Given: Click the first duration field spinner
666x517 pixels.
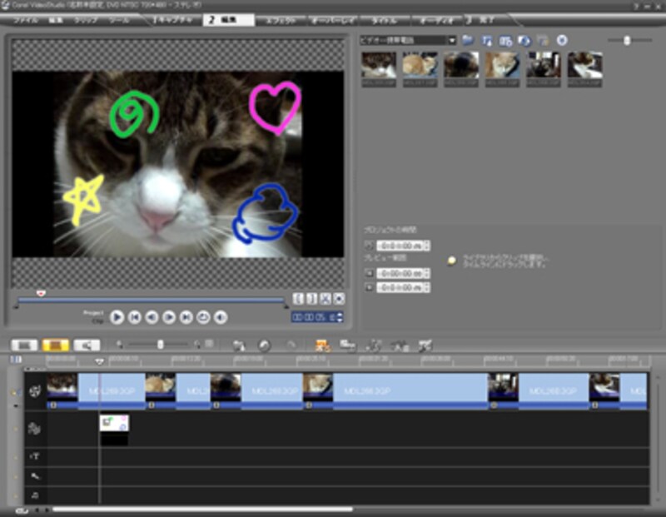Looking at the screenshot, I should pyautogui.click(x=427, y=246).
